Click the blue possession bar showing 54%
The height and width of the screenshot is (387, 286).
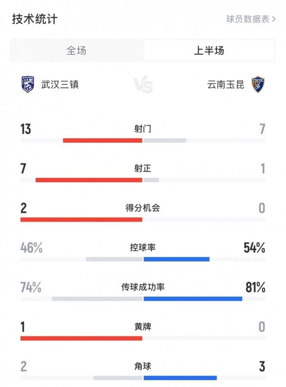pos(176,259)
